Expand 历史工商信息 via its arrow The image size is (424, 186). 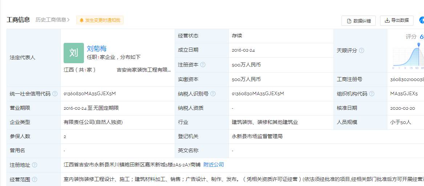click(68, 20)
